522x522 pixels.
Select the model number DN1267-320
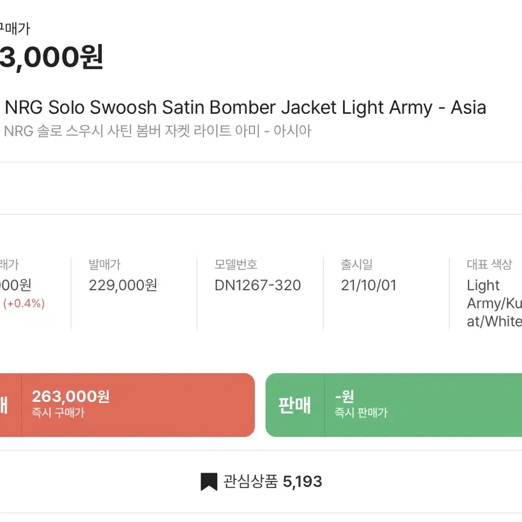point(257,286)
